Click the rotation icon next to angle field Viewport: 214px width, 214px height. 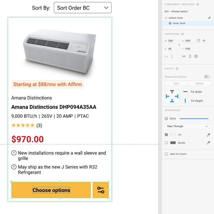click(199, 41)
